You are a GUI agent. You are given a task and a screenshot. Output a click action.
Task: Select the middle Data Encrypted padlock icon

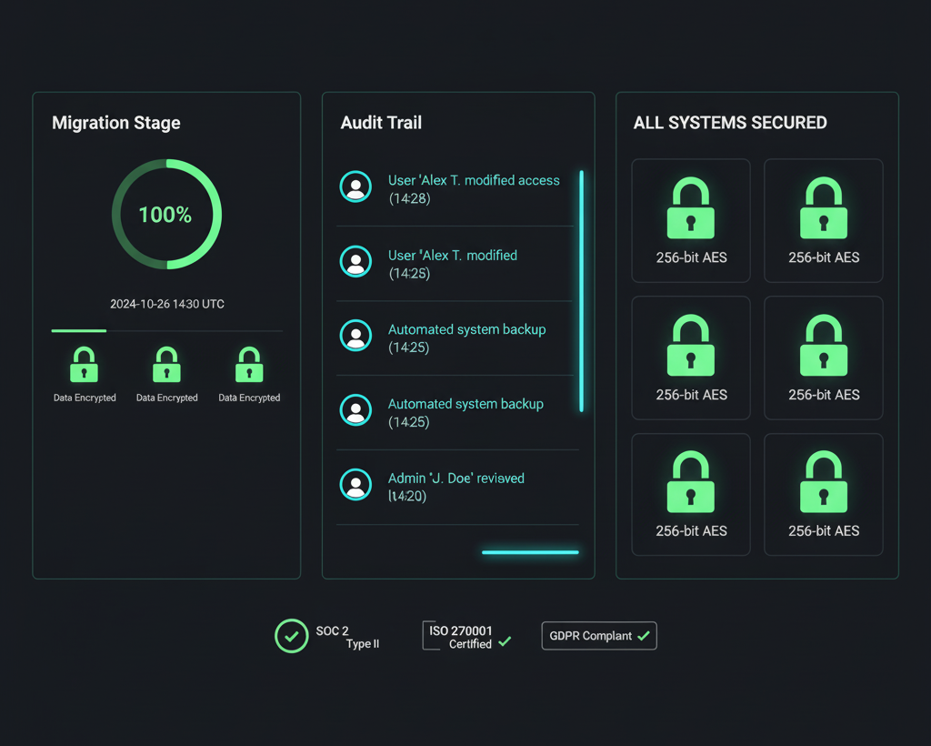166,363
